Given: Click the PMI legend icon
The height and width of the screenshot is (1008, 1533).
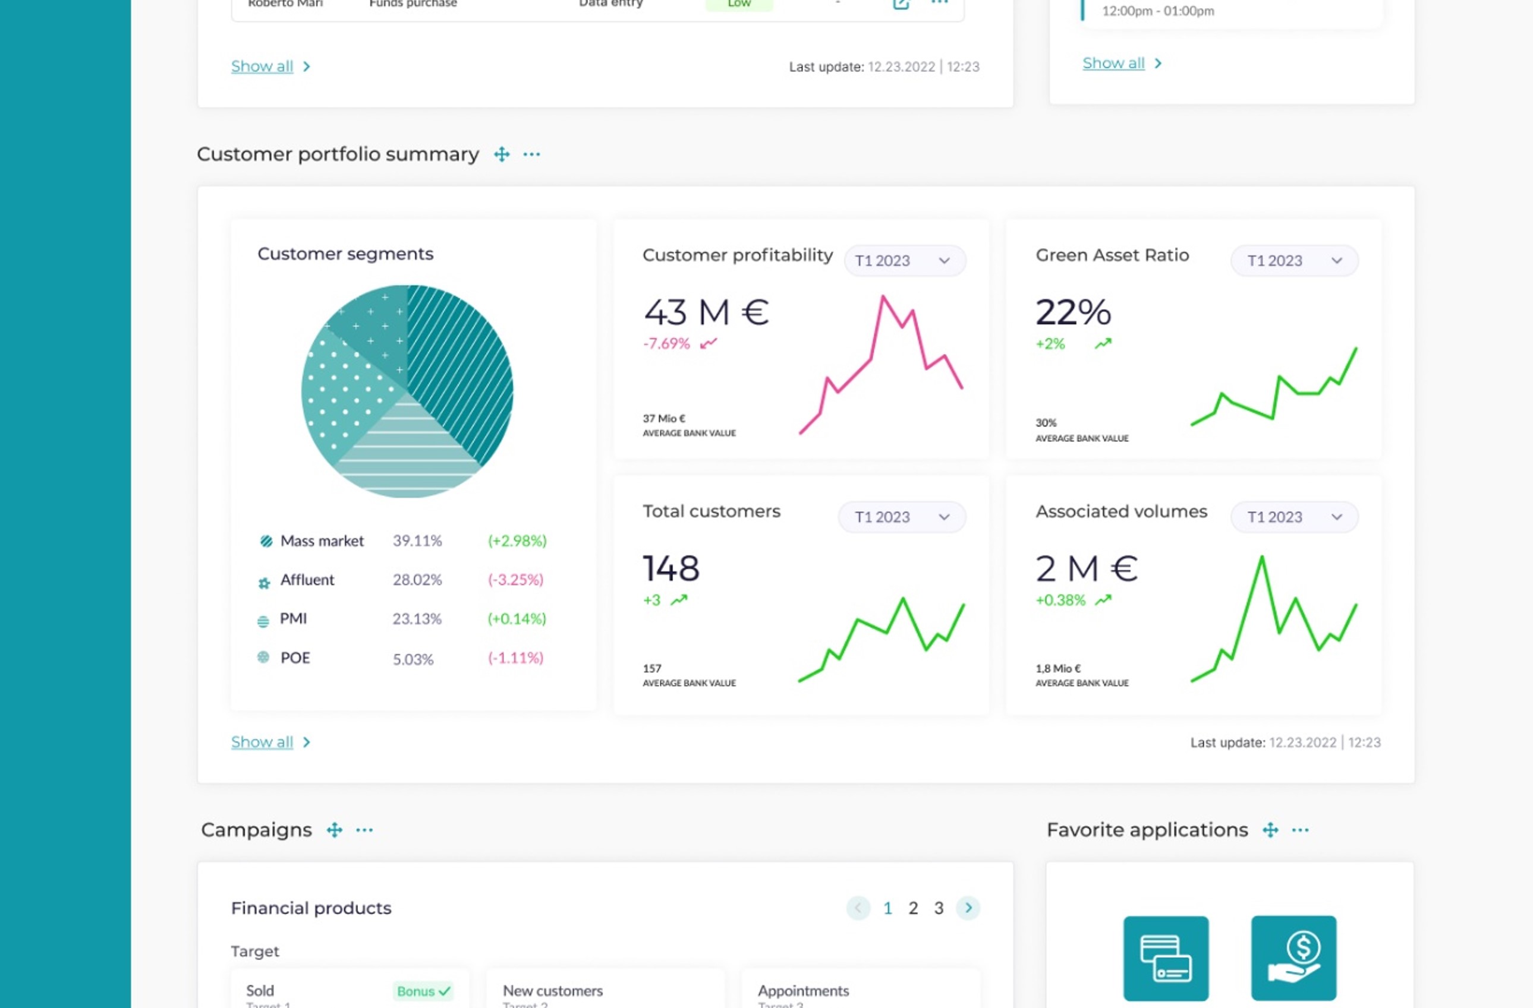Looking at the screenshot, I should tap(263, 621).
